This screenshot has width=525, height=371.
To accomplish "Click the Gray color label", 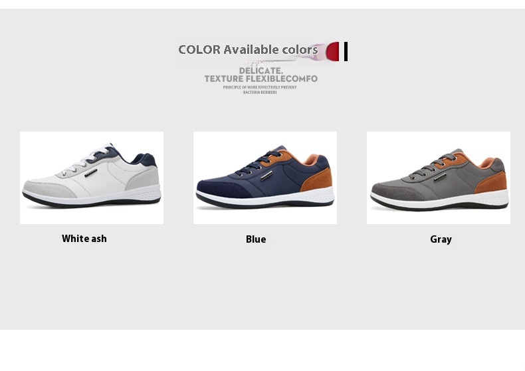I will pos(441,239).
